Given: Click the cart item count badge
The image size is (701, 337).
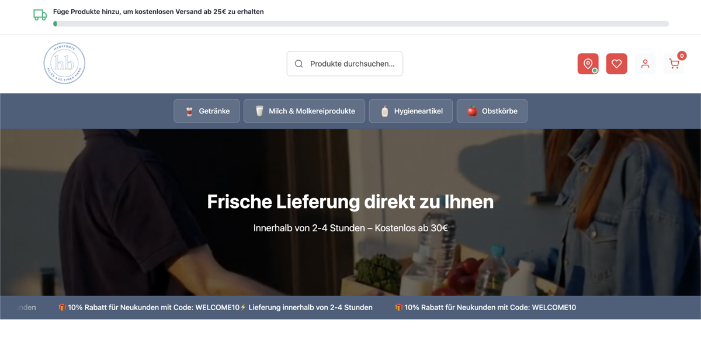Looking at the screenshot, I should pyautogui.click(x=682, y=56).
